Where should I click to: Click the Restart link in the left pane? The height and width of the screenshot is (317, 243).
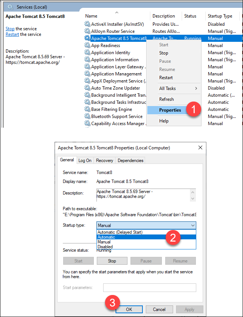12,34
